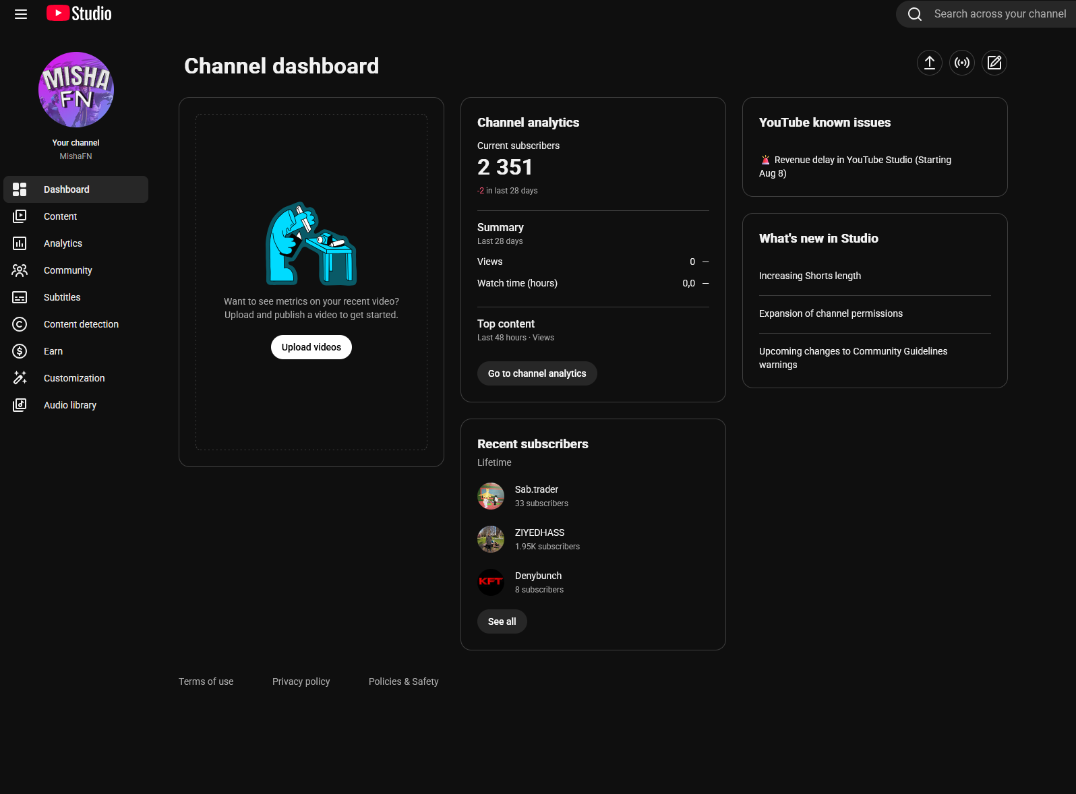Click the MishaFN channel name
Image resolution: width=1076 pixels, height=794 pixels.
[76, 156]
